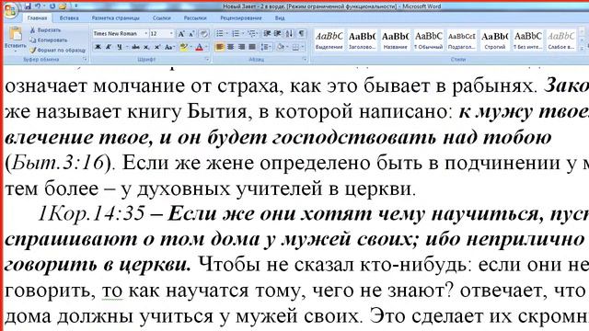Toggle show paragraph marks ¶
589x331 pixels.
[301, 34]
